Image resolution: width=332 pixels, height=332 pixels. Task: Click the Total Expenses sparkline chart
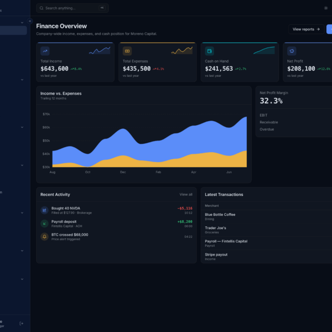(181, 50)
